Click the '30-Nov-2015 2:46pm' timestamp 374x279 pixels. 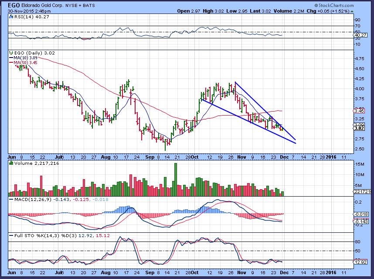(29, 11)
